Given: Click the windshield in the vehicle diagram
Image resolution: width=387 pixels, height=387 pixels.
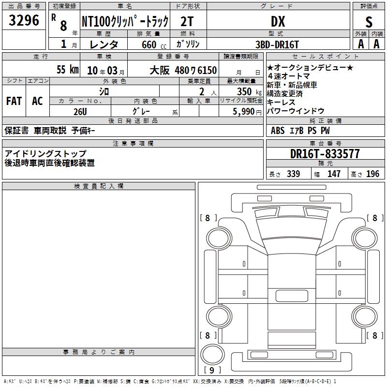Looking at the screenshot, I should coord(290,226).
